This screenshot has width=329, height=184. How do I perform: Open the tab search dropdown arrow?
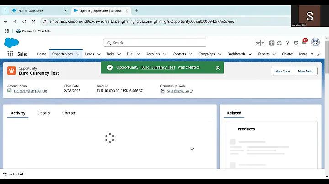5,10
